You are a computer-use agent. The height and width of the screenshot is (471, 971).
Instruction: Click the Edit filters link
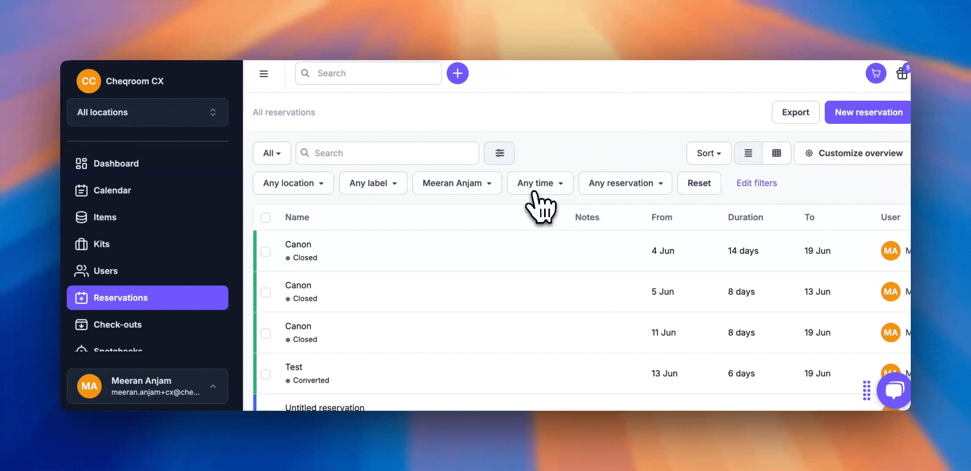(757, 183)
